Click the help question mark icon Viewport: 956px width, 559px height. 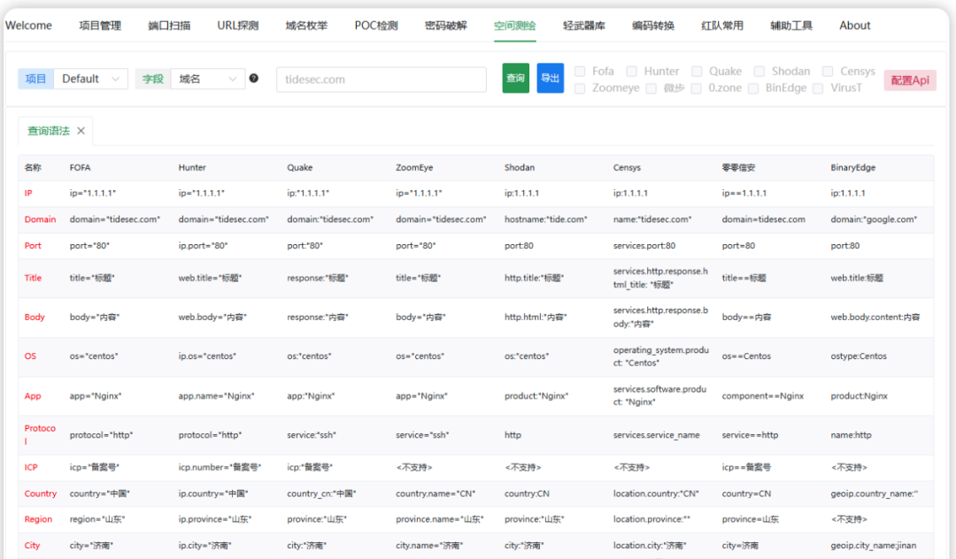click(254, 78)
